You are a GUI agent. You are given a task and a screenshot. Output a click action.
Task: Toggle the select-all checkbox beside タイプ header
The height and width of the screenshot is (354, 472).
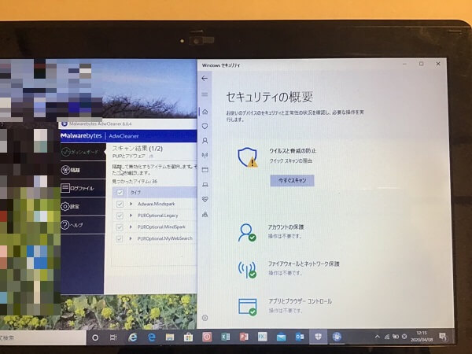[x=120, y=193]
